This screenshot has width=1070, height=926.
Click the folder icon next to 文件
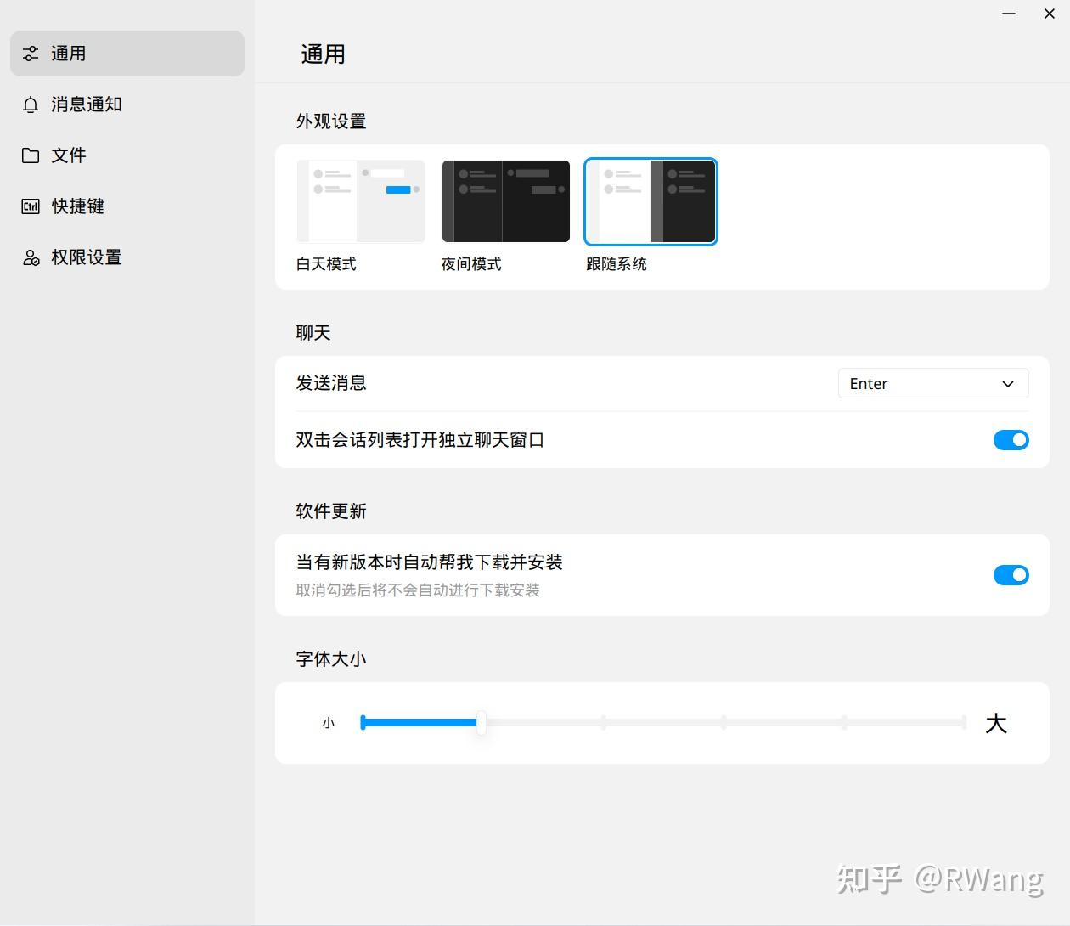pyautogui.click(x=31, y=155)
